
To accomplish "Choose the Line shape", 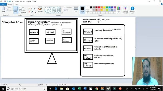I will 46,8.
